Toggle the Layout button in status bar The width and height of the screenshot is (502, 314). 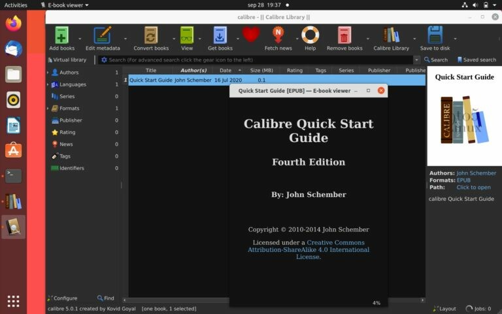click(x=444, y=308)
